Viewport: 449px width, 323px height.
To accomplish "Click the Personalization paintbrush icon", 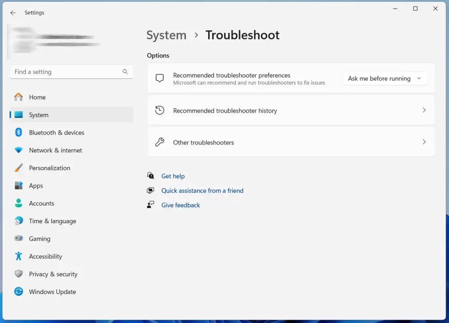I will point(18,168).
